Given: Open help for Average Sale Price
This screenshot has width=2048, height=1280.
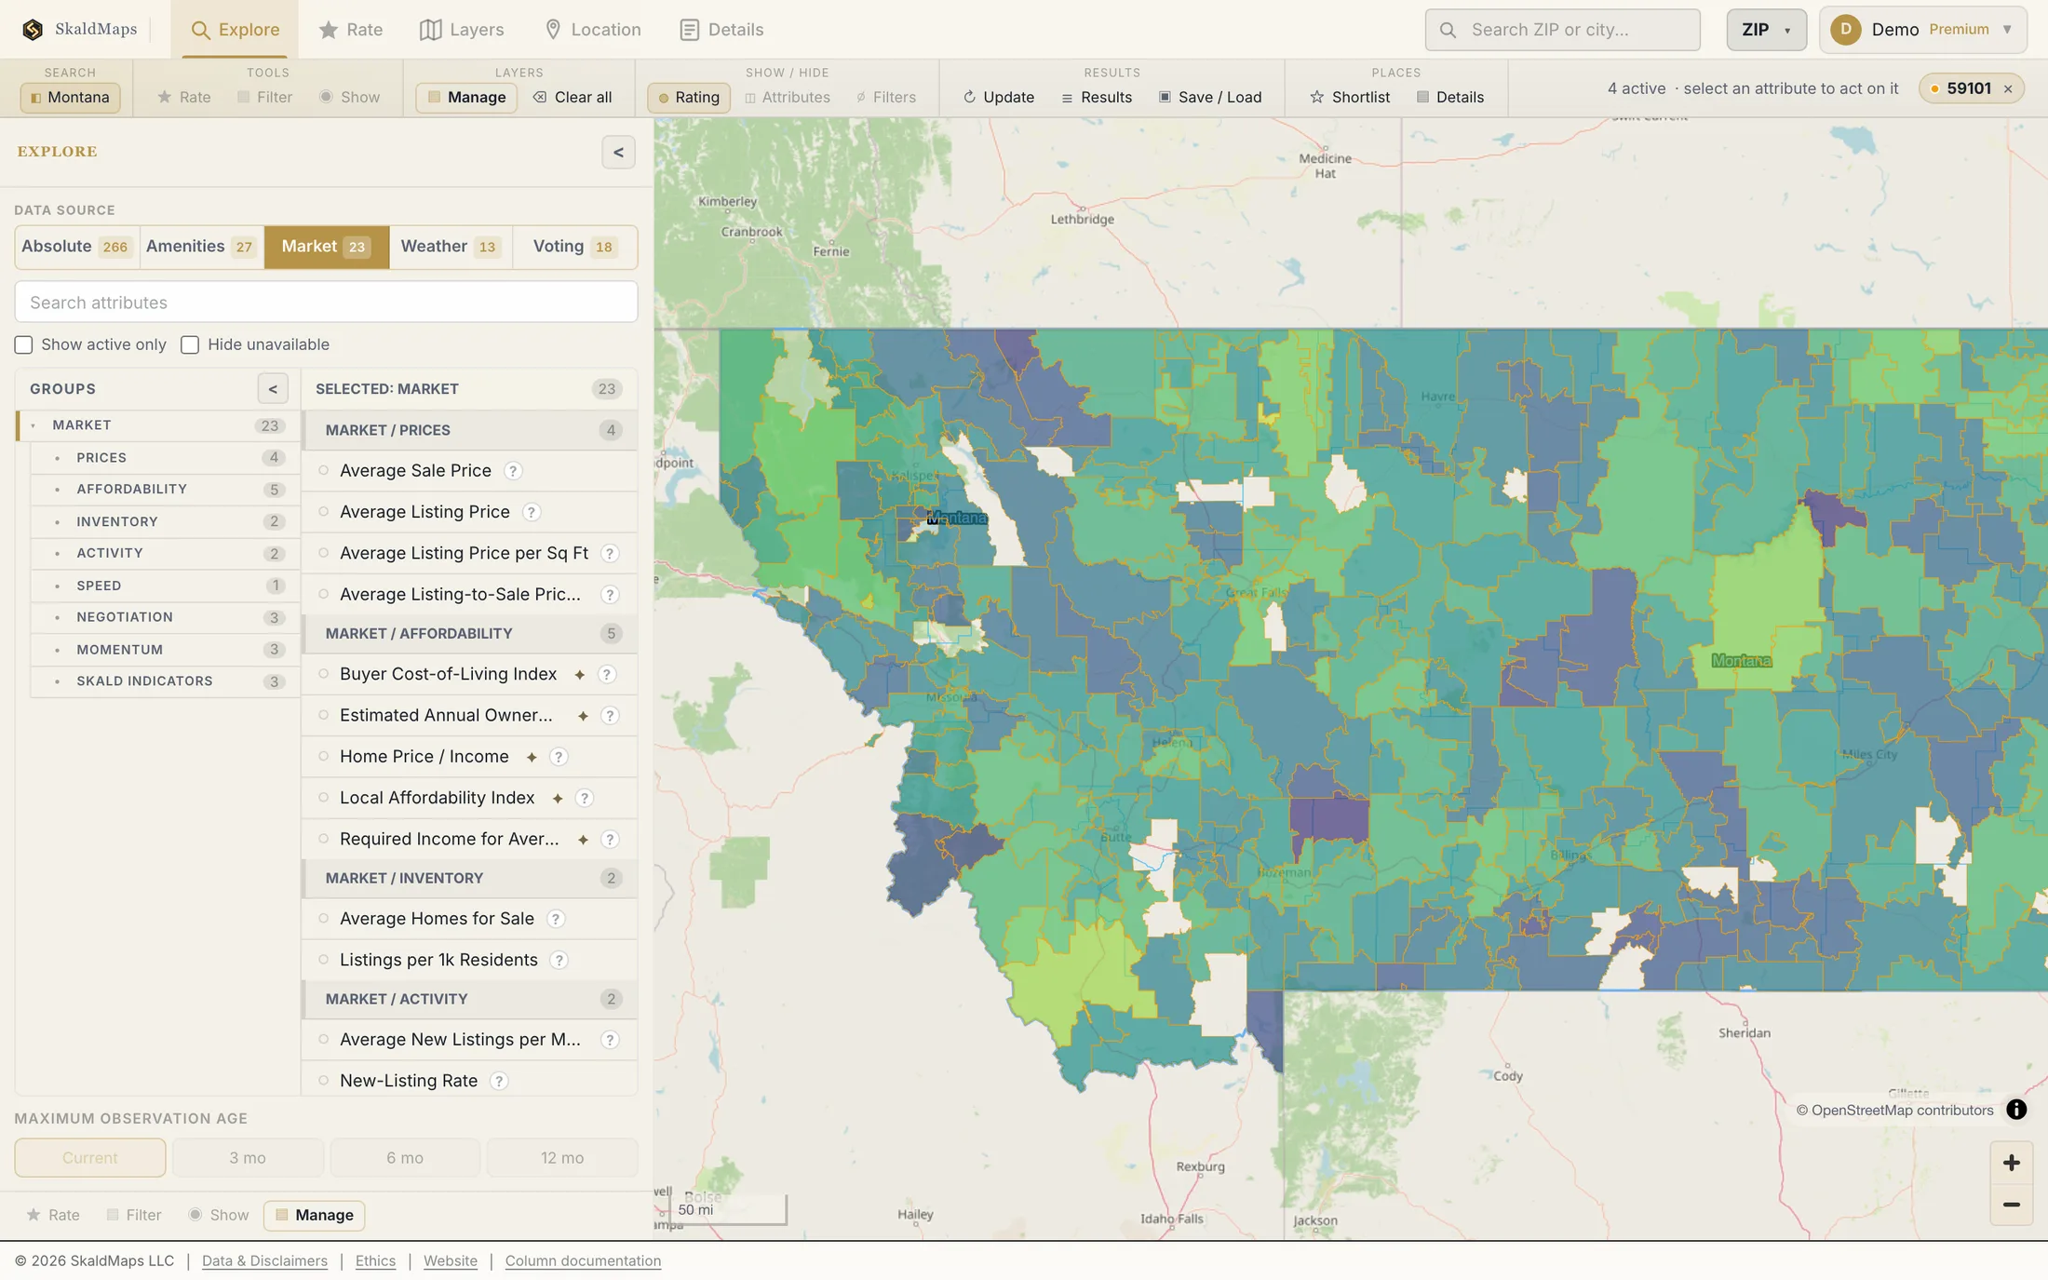Looking at the screenshot, I should (x=513, y=471).
